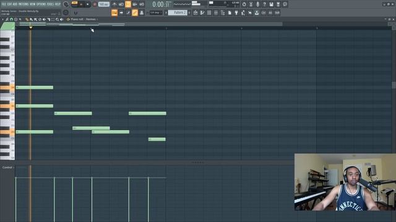The width and height of the screenshot is (396, 222).
Task: Open the OPTIONS menu
Action: 41,4
